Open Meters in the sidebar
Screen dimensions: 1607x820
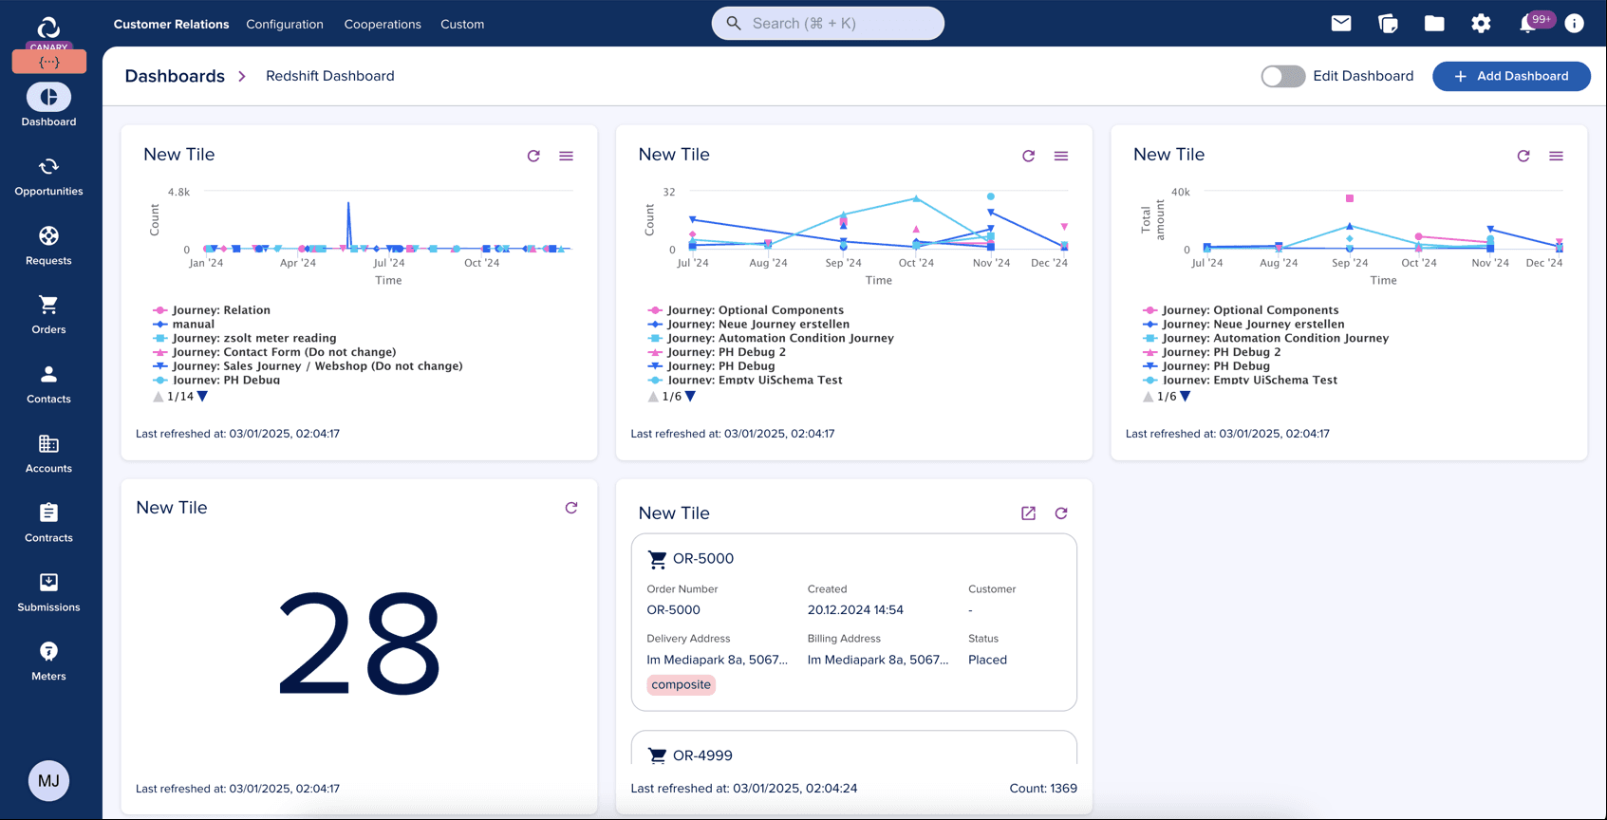click(x=48, y=662)
